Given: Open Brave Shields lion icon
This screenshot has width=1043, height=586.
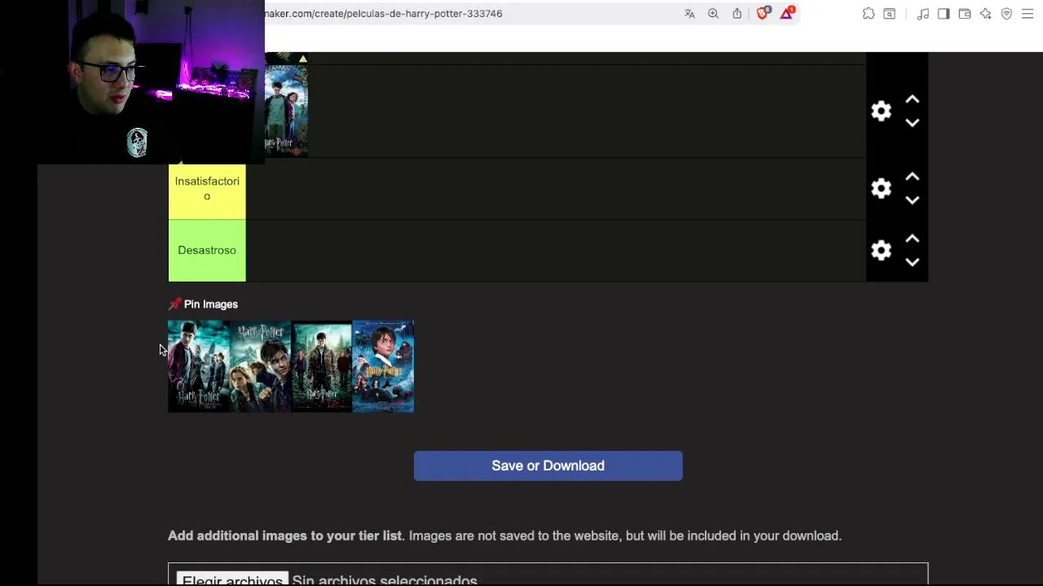Looking at the screenshot, I should pyautogui.click(x=763, y=13).
